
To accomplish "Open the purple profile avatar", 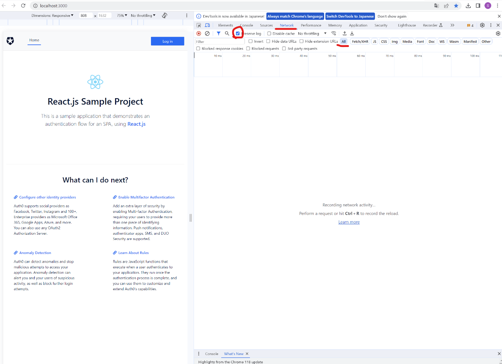I will pos(488,6).
